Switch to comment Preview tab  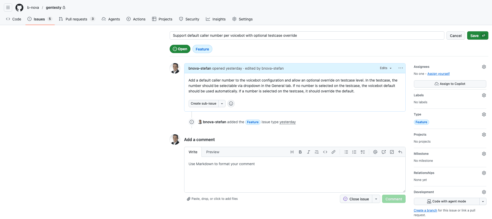(213, 152)
